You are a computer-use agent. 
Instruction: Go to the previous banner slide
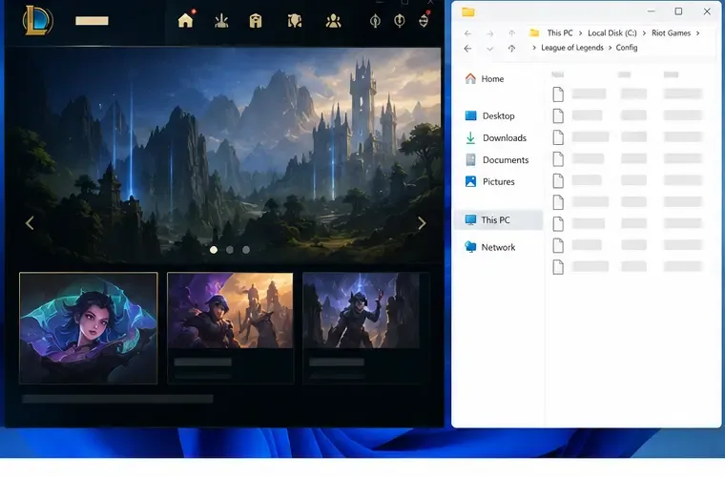pyautogui.click(x=30, y=223)
